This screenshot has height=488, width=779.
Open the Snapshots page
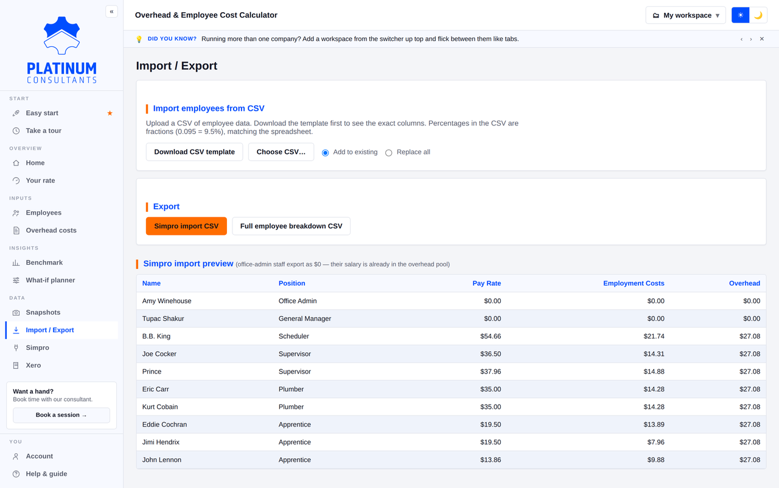(61, 313)
